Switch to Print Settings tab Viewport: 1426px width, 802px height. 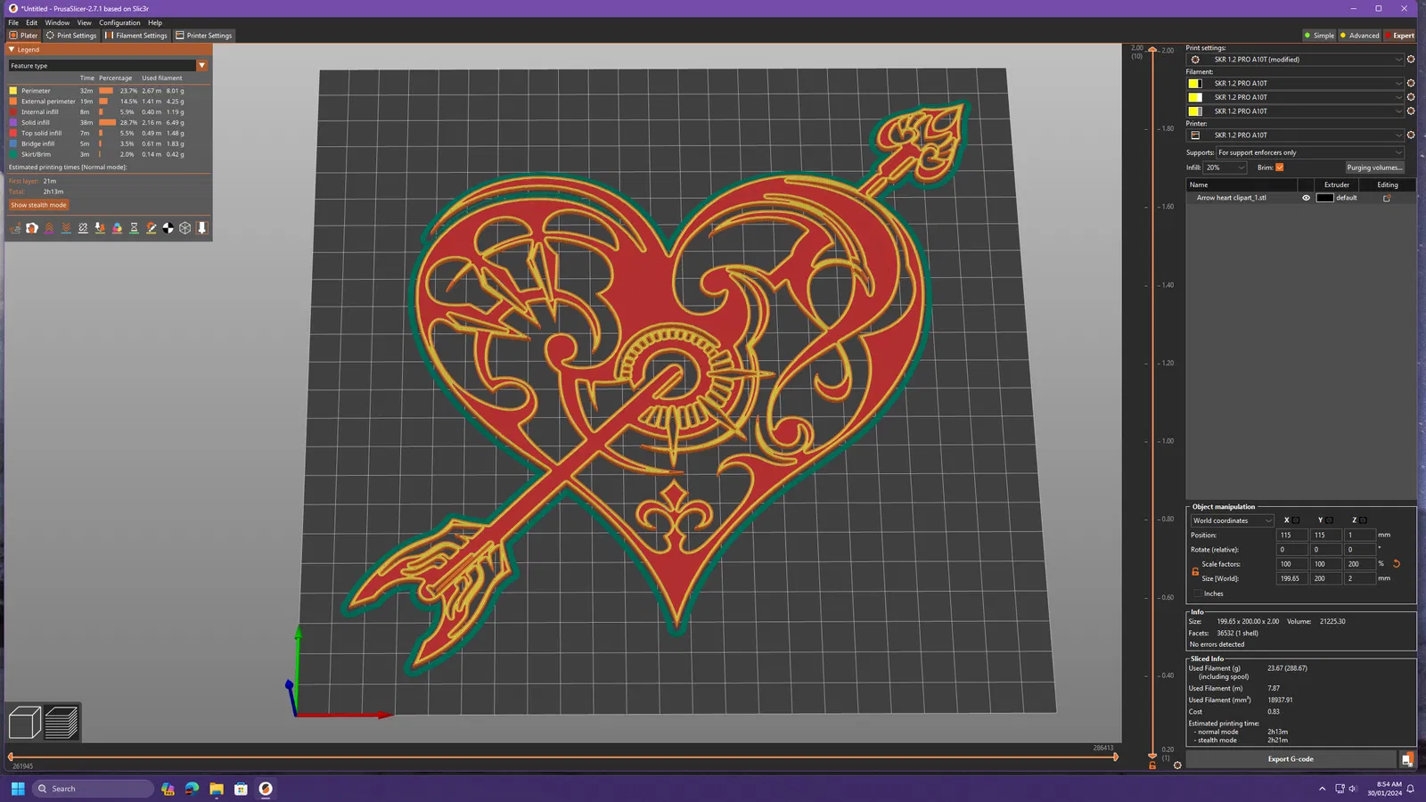tap(71, 36)
